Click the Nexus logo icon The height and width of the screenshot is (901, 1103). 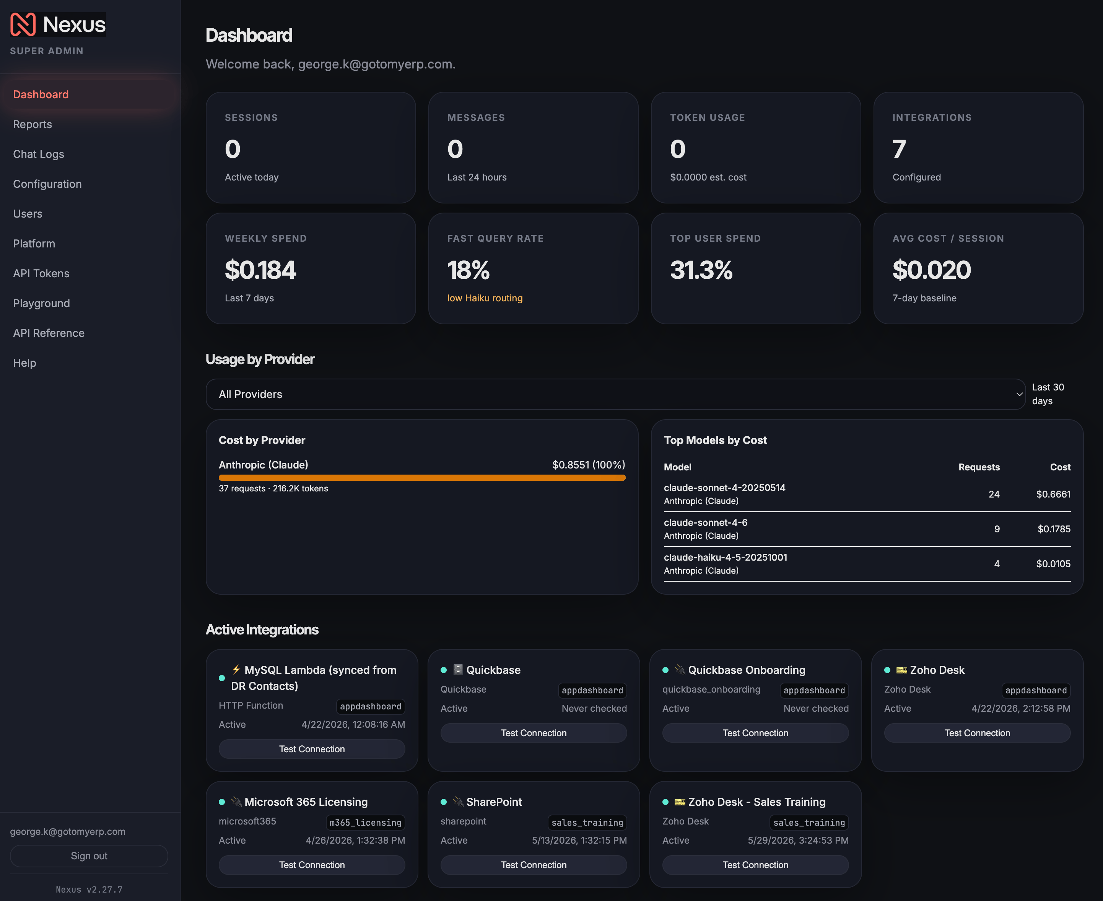pyautogui.click(x=23, y=24)
